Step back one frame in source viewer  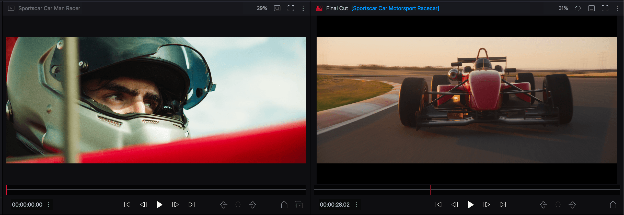coord(144,205)
